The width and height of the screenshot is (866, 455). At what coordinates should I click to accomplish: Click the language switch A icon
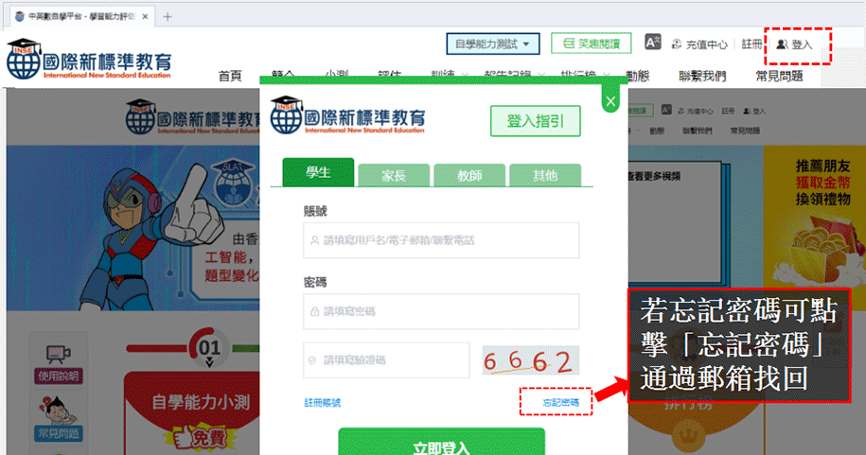652,43
